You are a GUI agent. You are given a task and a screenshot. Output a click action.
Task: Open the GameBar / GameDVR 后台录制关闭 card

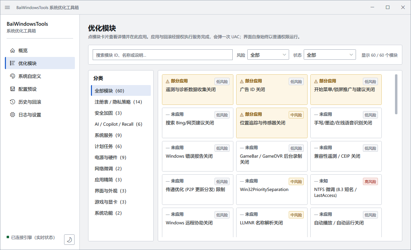[272, 156]
